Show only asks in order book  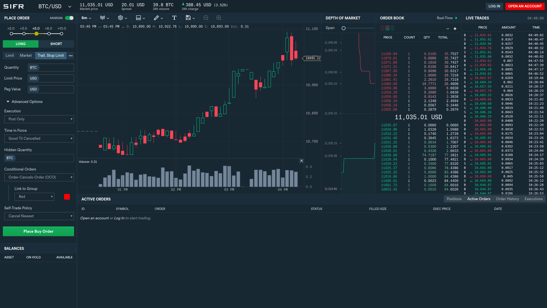(383, 28)
